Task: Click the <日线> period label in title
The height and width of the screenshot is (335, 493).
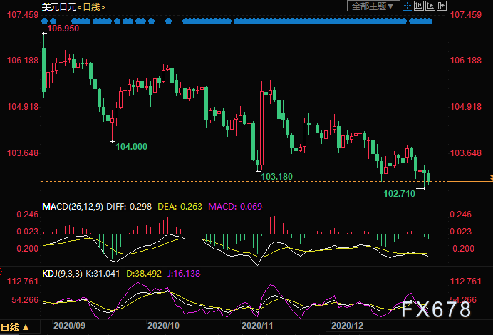Action: 91,6
